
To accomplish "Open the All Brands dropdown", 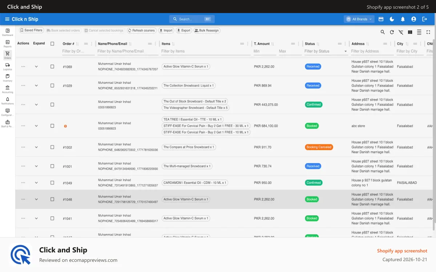I will click(x=359, y=19).
